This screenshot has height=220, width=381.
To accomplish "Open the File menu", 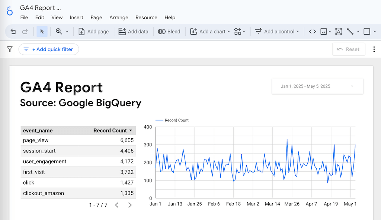I will pyautogui.click(x=24, y=17).
